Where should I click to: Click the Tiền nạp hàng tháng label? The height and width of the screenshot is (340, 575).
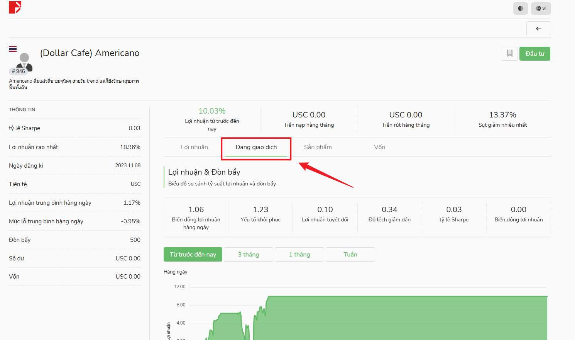(x=309, y=125)
